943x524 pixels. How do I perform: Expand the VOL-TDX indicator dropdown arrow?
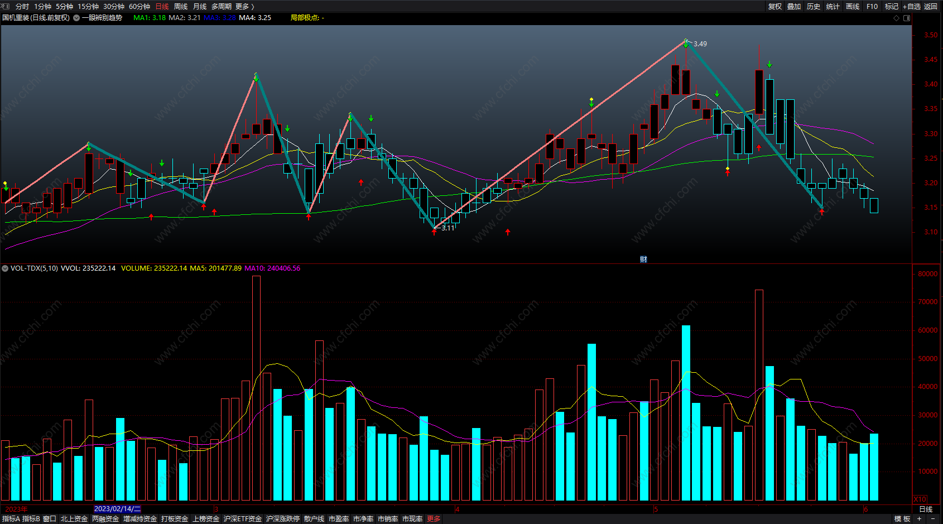click(x=5, y=268)
